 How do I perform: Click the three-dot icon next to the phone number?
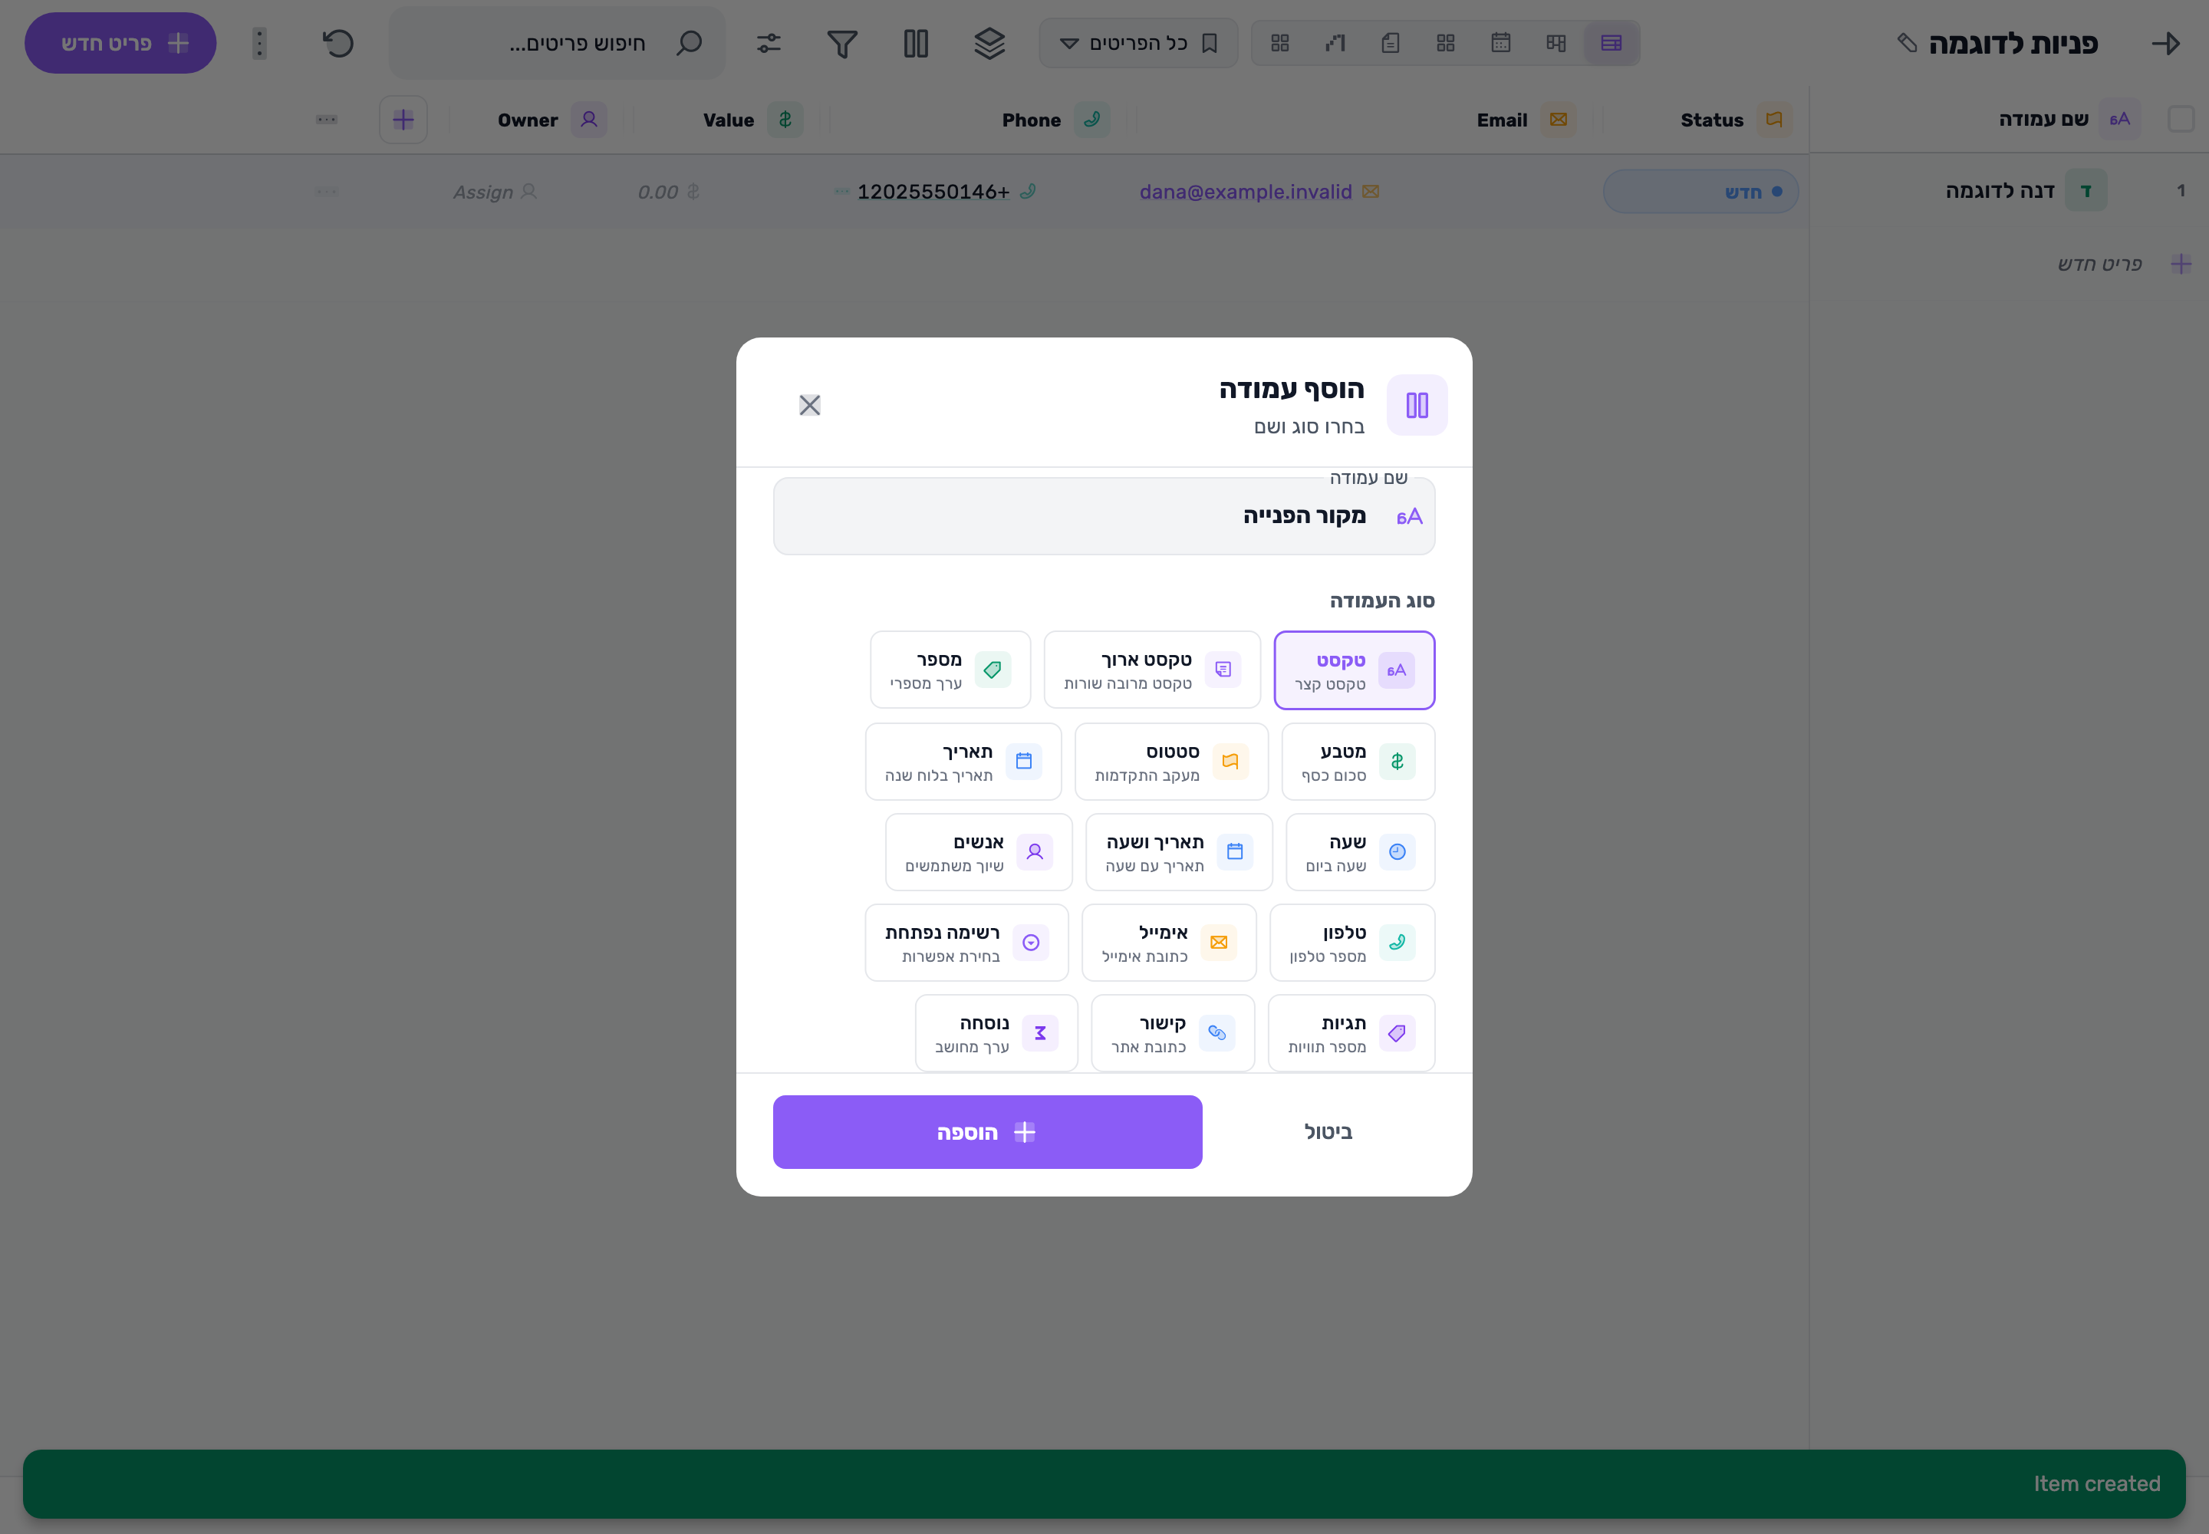click(841, 191)
